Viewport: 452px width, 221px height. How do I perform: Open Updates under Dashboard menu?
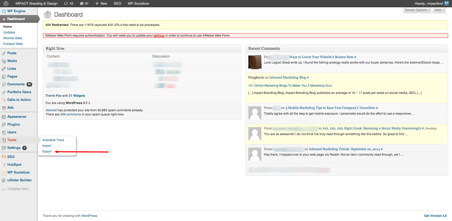coord(9,32)
